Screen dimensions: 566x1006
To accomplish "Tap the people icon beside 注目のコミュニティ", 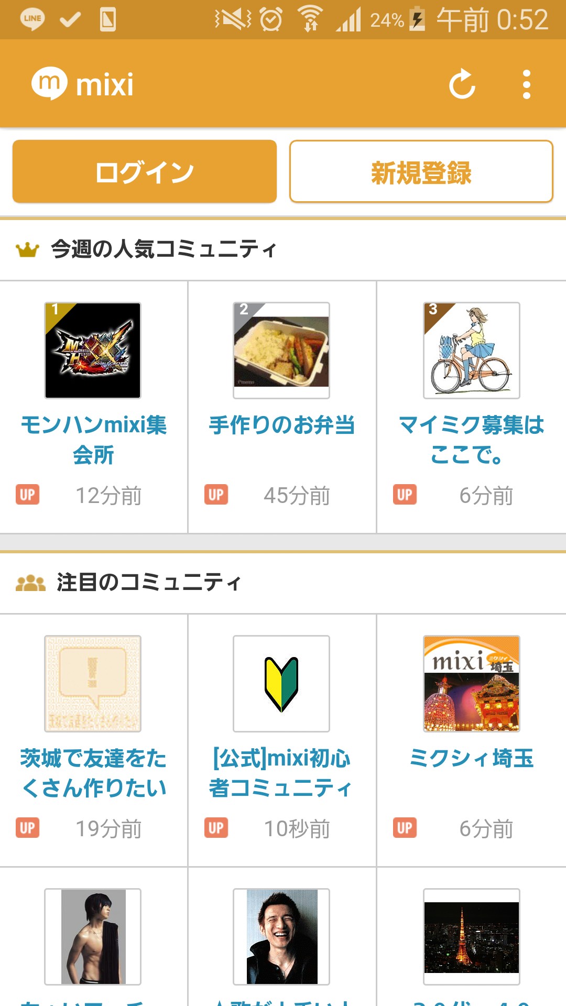I will pos(30,583).
